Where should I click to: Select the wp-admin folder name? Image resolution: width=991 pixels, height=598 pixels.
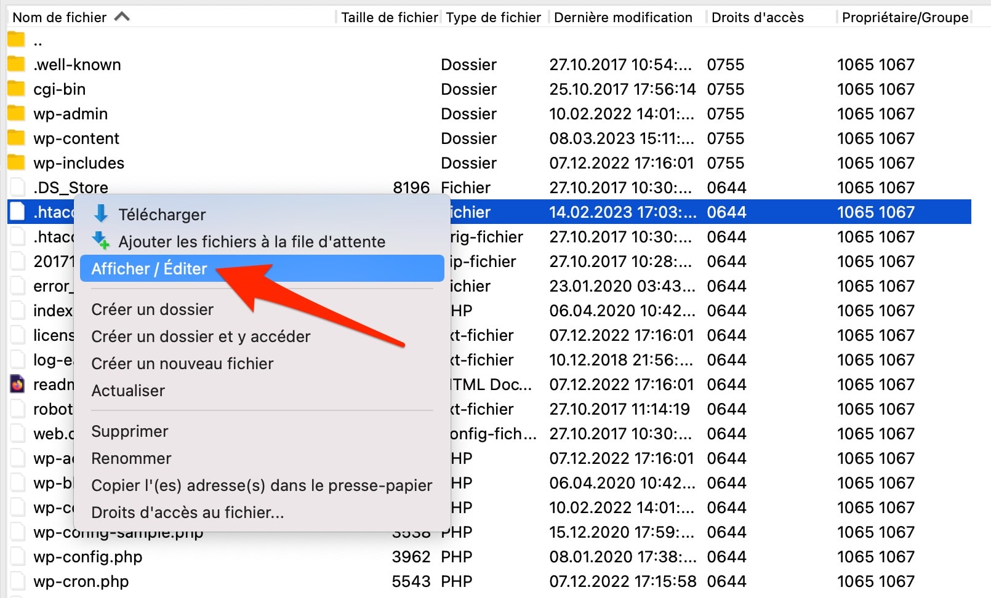pyautogui.click(x=70, y=114)
